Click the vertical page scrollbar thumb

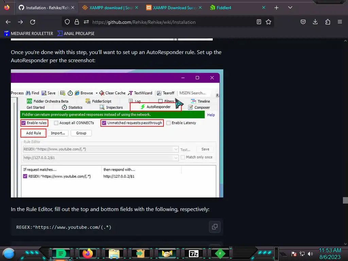345,200
